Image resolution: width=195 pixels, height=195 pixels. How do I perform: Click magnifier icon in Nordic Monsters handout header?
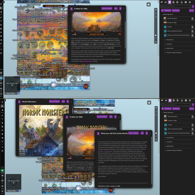68,101
